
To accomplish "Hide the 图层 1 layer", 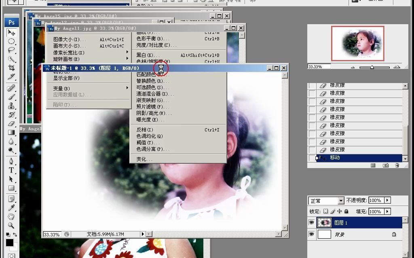I will [x=311, y=222].
